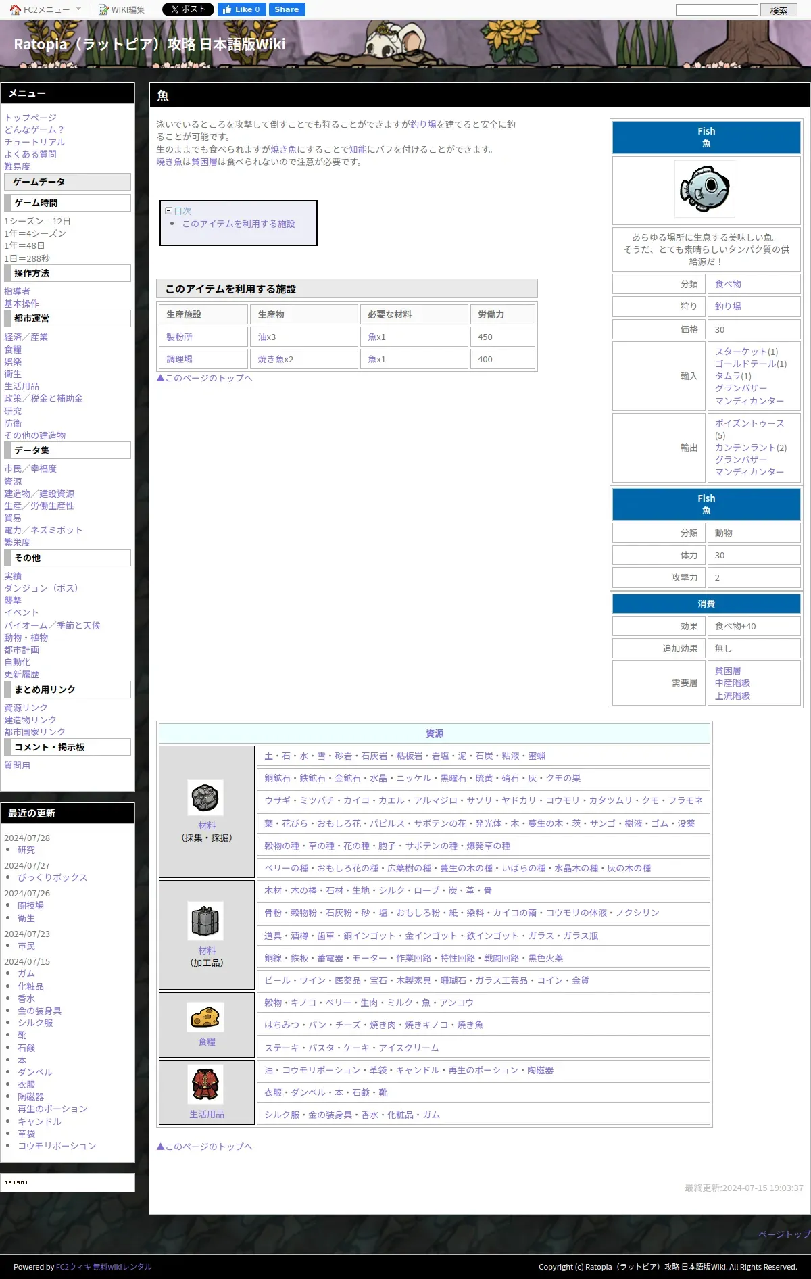811x1279 pixels.
Task: Open 電力／ネズミボット in the menu
Action: (x=43, y=530)
